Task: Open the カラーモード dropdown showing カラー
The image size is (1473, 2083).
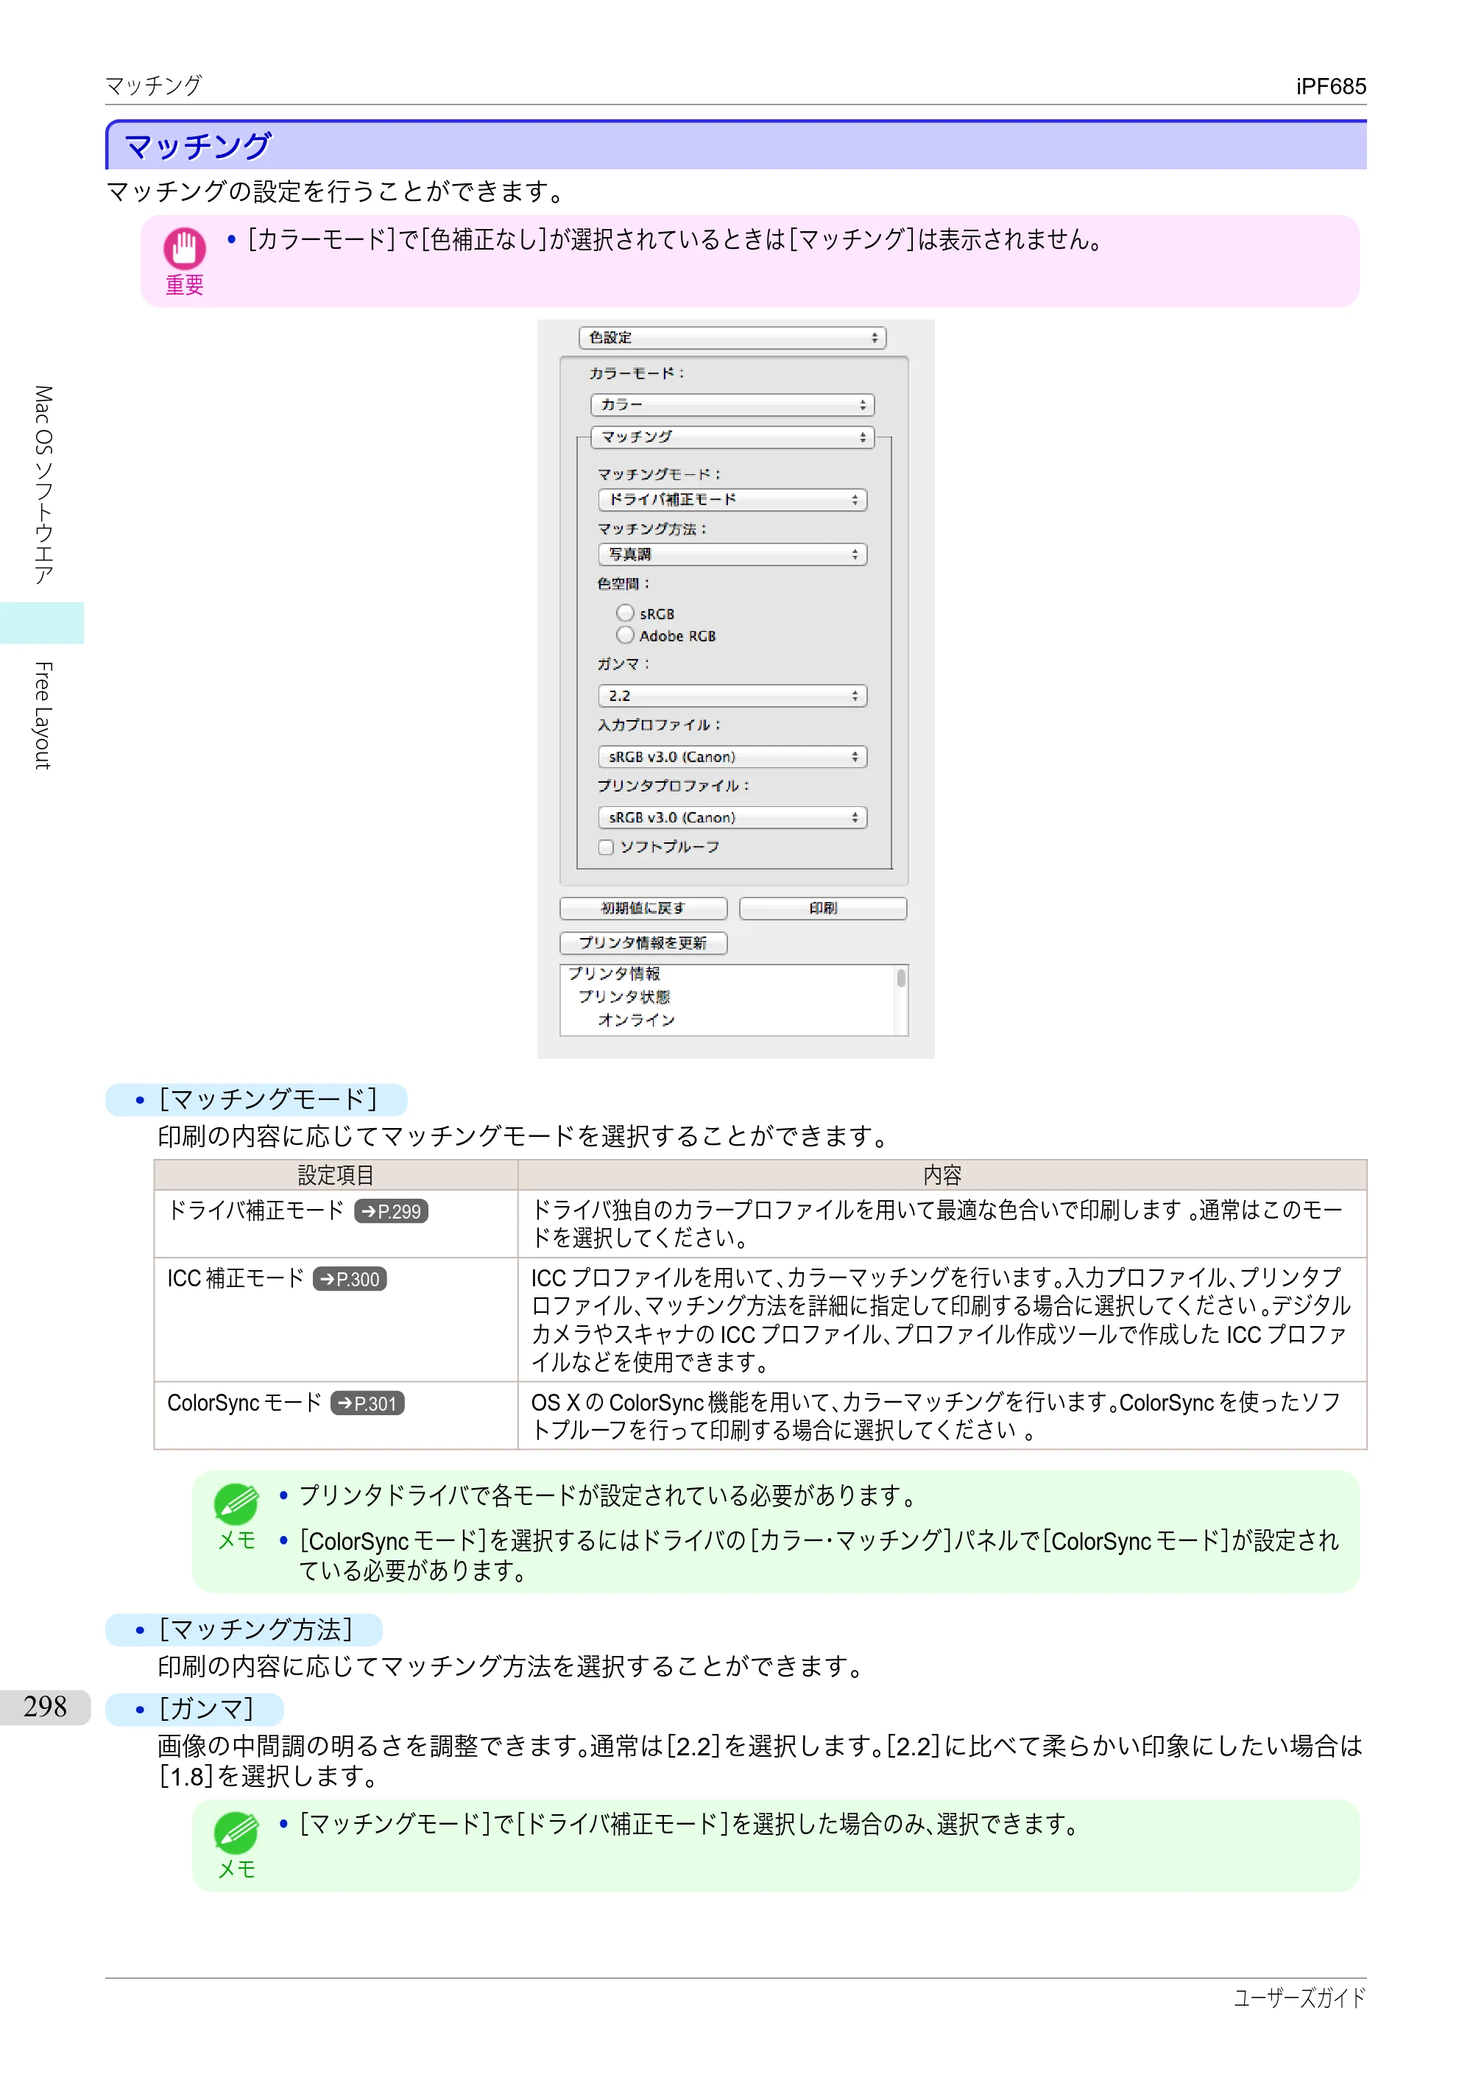Action: 732,405
